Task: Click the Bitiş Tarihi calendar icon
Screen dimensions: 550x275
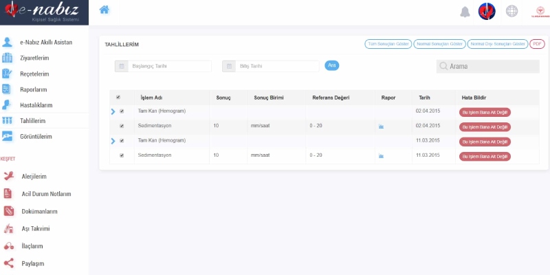Action: (x=229, y=66)
